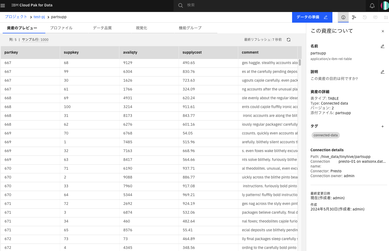Switch to the データ品質 tab
This screenshot has height=251, width=389.
pos(110,28)
